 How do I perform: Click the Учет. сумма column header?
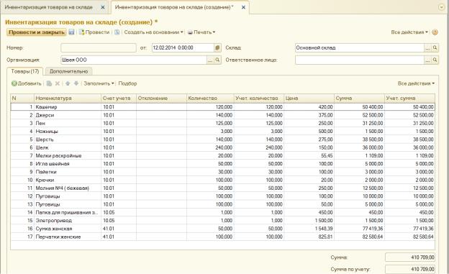[409, 99]
